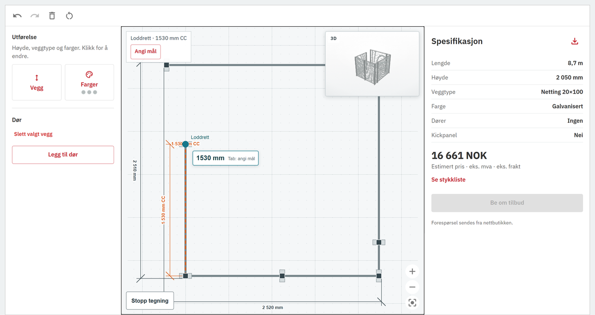Click the 1530 mm measurement input box
This screenshot has width=595, height=315.
pos(226,158)
